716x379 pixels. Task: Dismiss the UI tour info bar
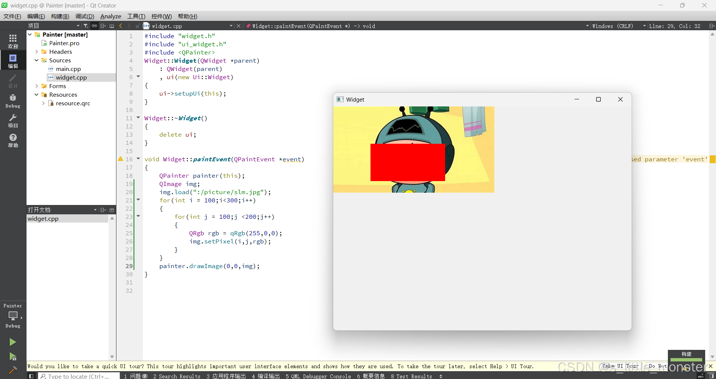coord(710,366)
